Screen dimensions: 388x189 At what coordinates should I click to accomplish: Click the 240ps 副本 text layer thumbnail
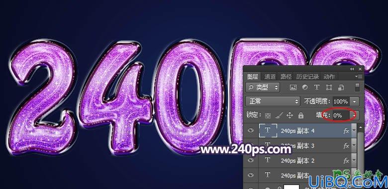click(x=268, y=175)
